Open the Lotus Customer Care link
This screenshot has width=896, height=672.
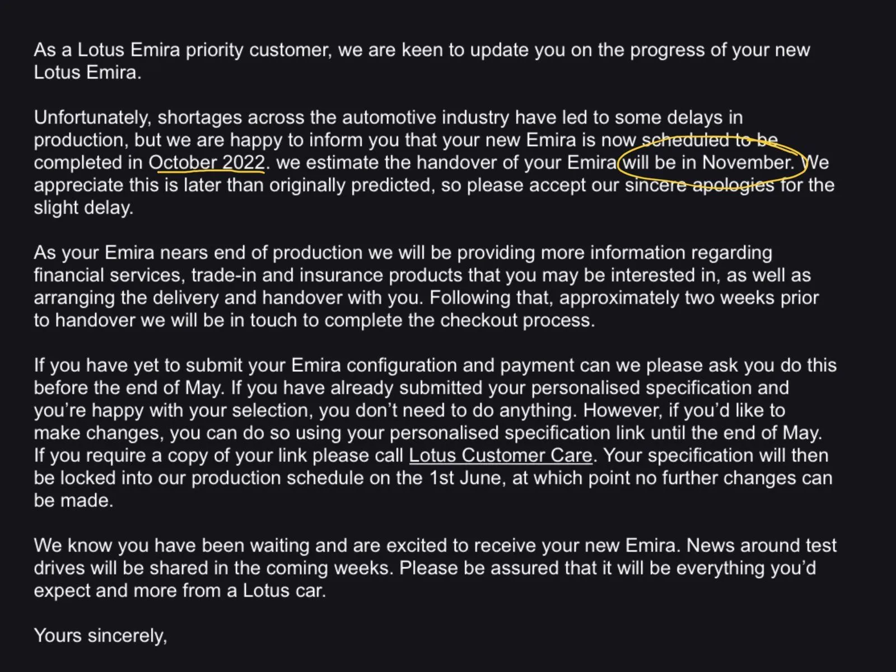click(x=500, y=455)
